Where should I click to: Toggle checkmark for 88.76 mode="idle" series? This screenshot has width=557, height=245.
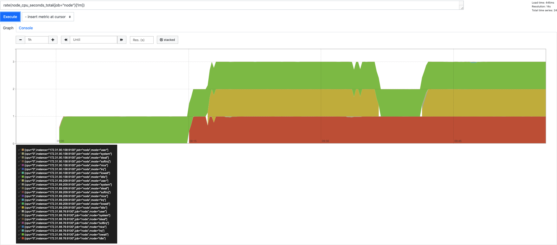click(20, 238)
